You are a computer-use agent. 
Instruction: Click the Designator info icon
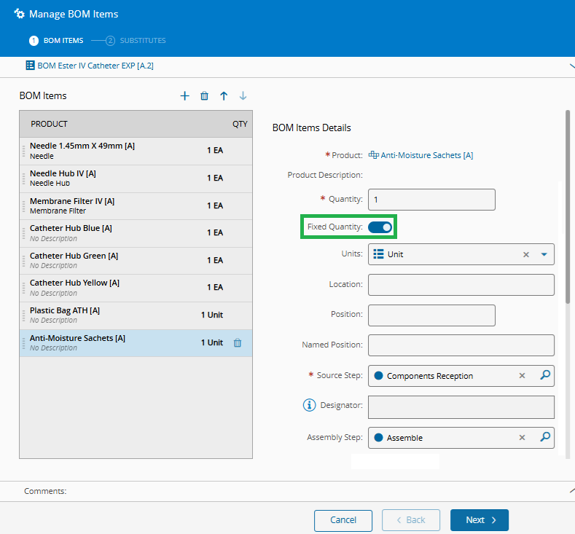coord(309,404)
